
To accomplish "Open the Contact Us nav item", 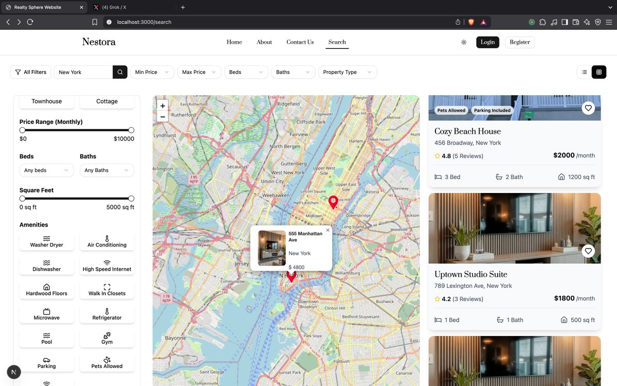I will click(x=300, y=42).
